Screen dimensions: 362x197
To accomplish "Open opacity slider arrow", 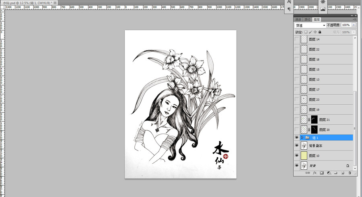I will [x=354, y=25].
